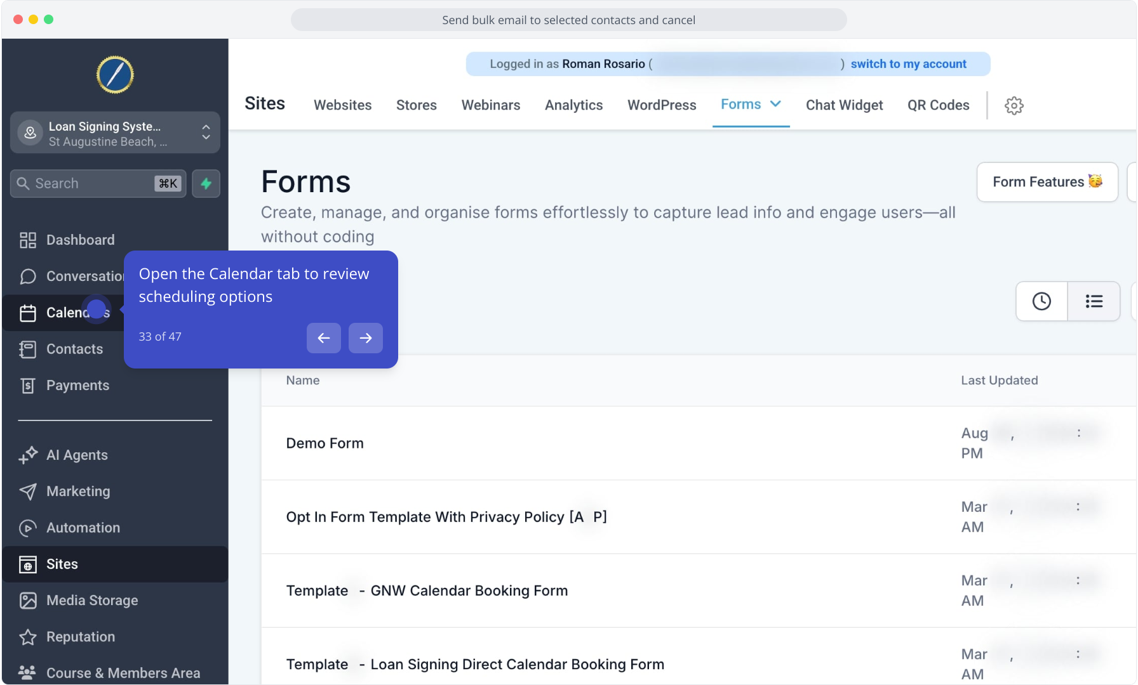The height and width of the screenshot is (685, 1138).
Task: Open the WordPress tab
Action: (x=662, y=105)
